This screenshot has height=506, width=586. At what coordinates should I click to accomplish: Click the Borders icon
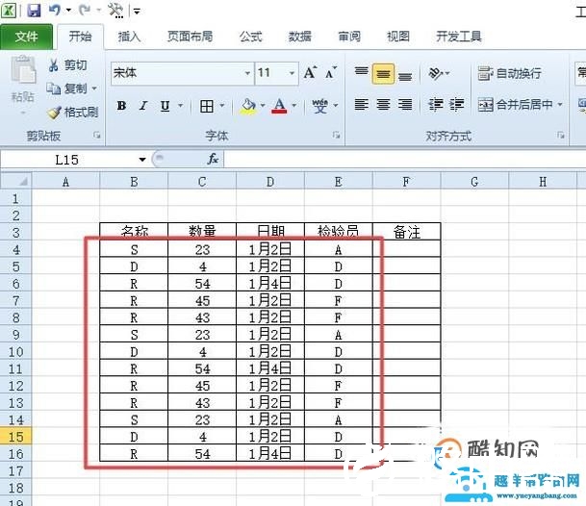click(207, 106)
